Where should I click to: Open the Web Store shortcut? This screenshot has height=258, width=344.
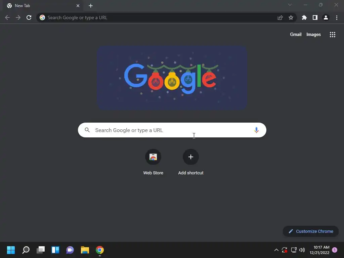pos(153,162)
